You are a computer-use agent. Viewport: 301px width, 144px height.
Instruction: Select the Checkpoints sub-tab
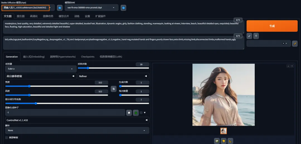click(88, 57)
